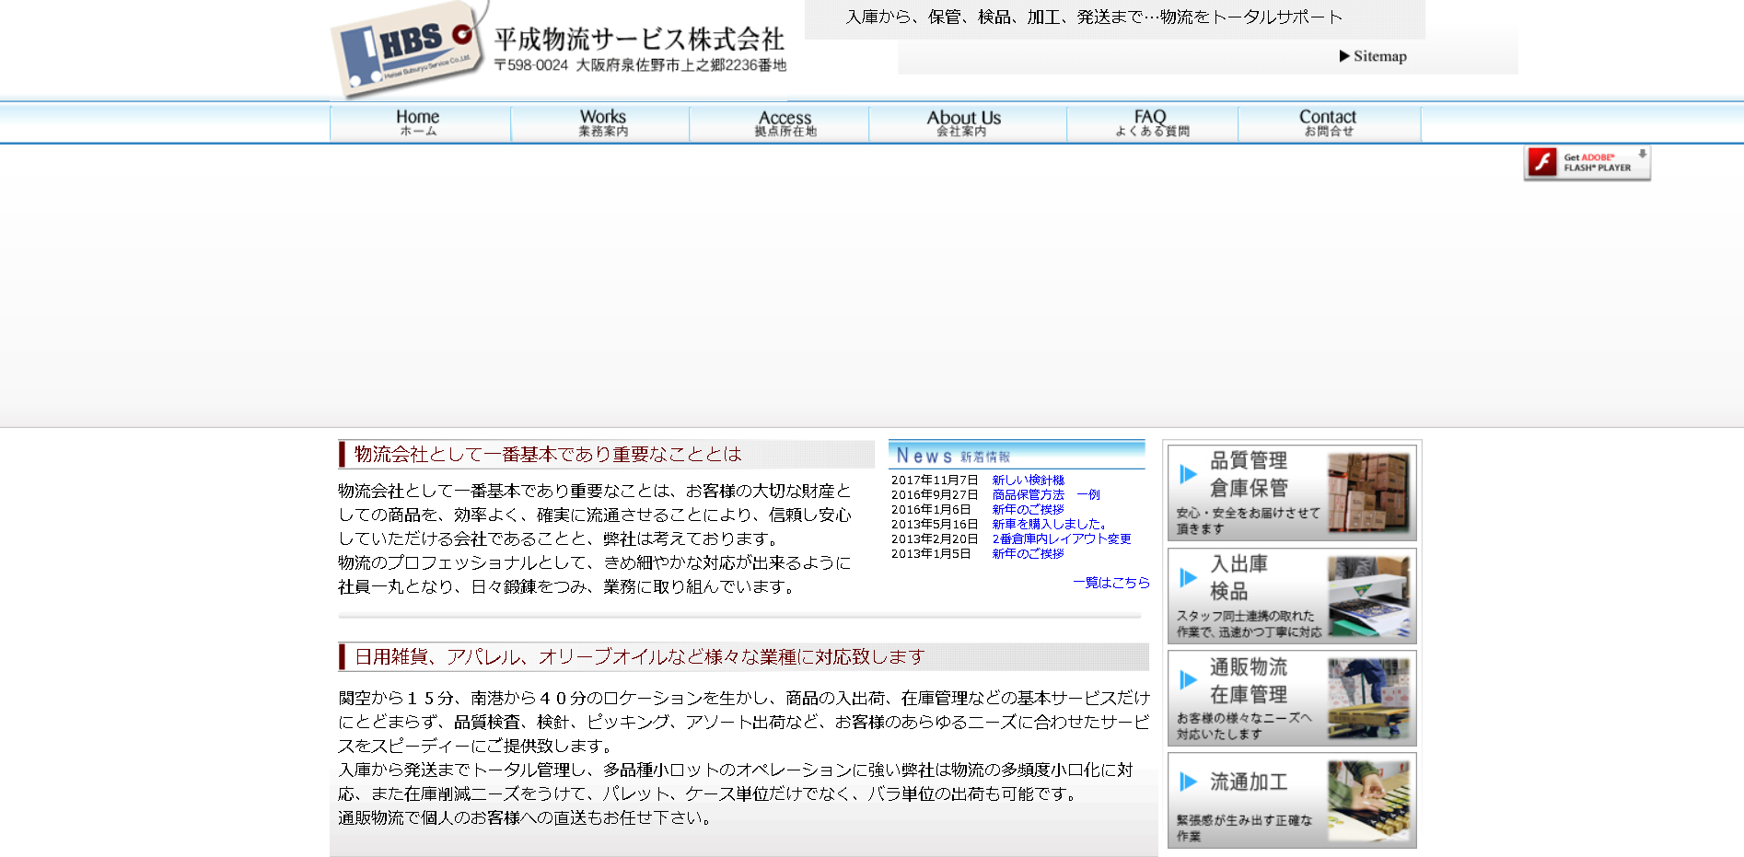Open the Access 拠点所在地 menu item
This screenshot has width=1744, height=857.
point(784,122)
